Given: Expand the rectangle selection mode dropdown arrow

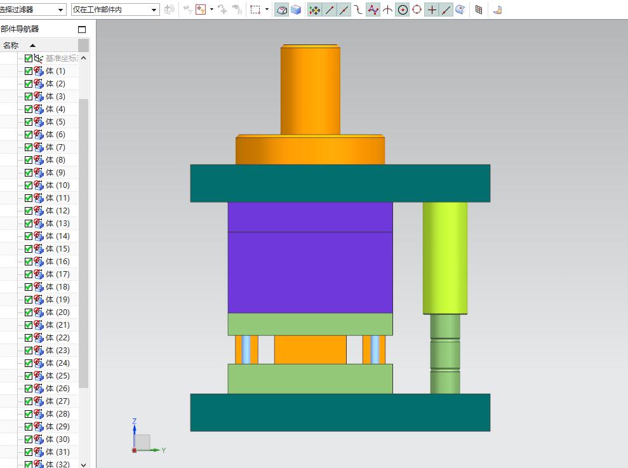Looking at the screenshot, I should tap(267, 10).
